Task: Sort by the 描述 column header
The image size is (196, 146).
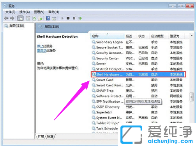Action: click(x=131, y=36)
